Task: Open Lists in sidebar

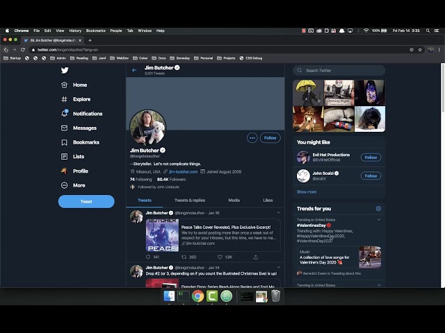Action: click(72, 156)
